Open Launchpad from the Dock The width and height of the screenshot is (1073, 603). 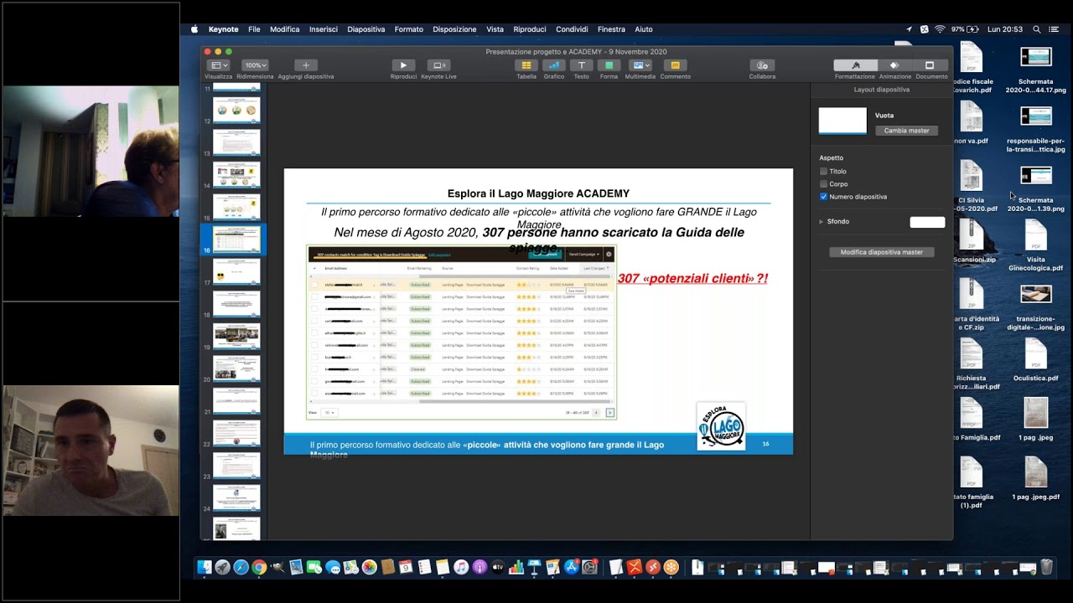222,567
